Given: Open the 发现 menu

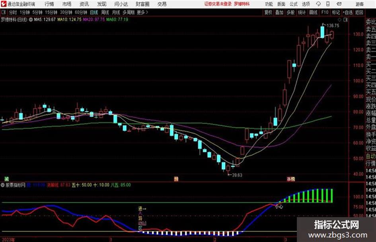Looking at the screenshot, I should tap(102, 4).
